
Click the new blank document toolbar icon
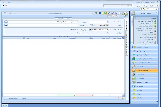(120, 13)
